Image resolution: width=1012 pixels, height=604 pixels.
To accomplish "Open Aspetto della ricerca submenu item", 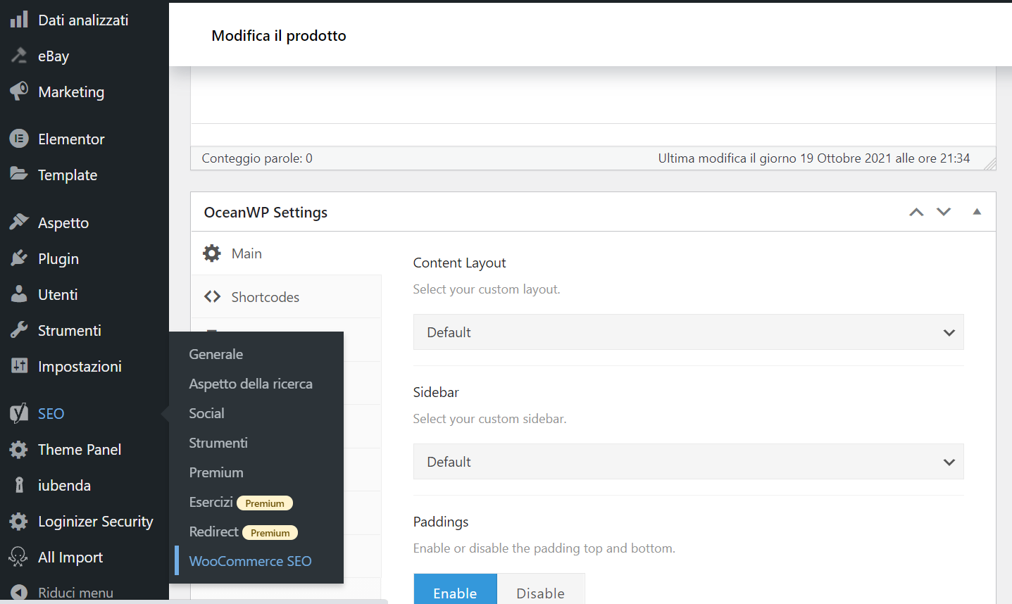I will coord(250,384).
